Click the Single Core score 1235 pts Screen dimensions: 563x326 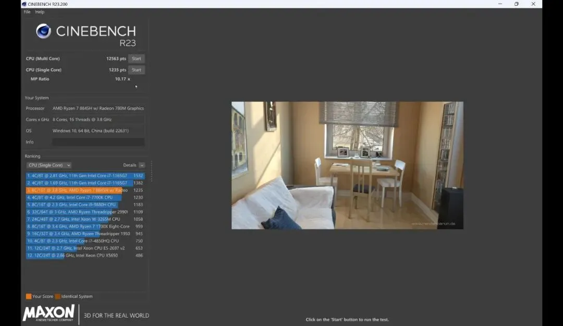point(117,70)
